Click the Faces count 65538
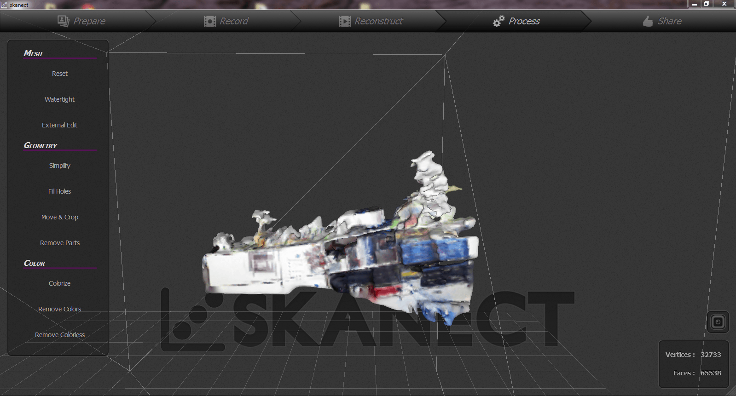736x396 pixels. (711, 373)
